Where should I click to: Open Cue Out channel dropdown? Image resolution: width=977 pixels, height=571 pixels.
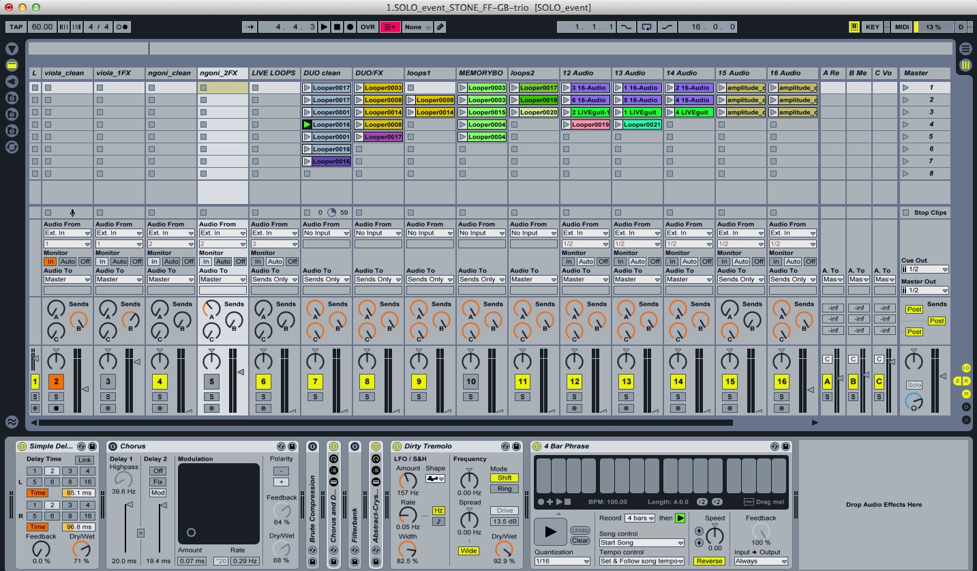(x=925, y=269)
